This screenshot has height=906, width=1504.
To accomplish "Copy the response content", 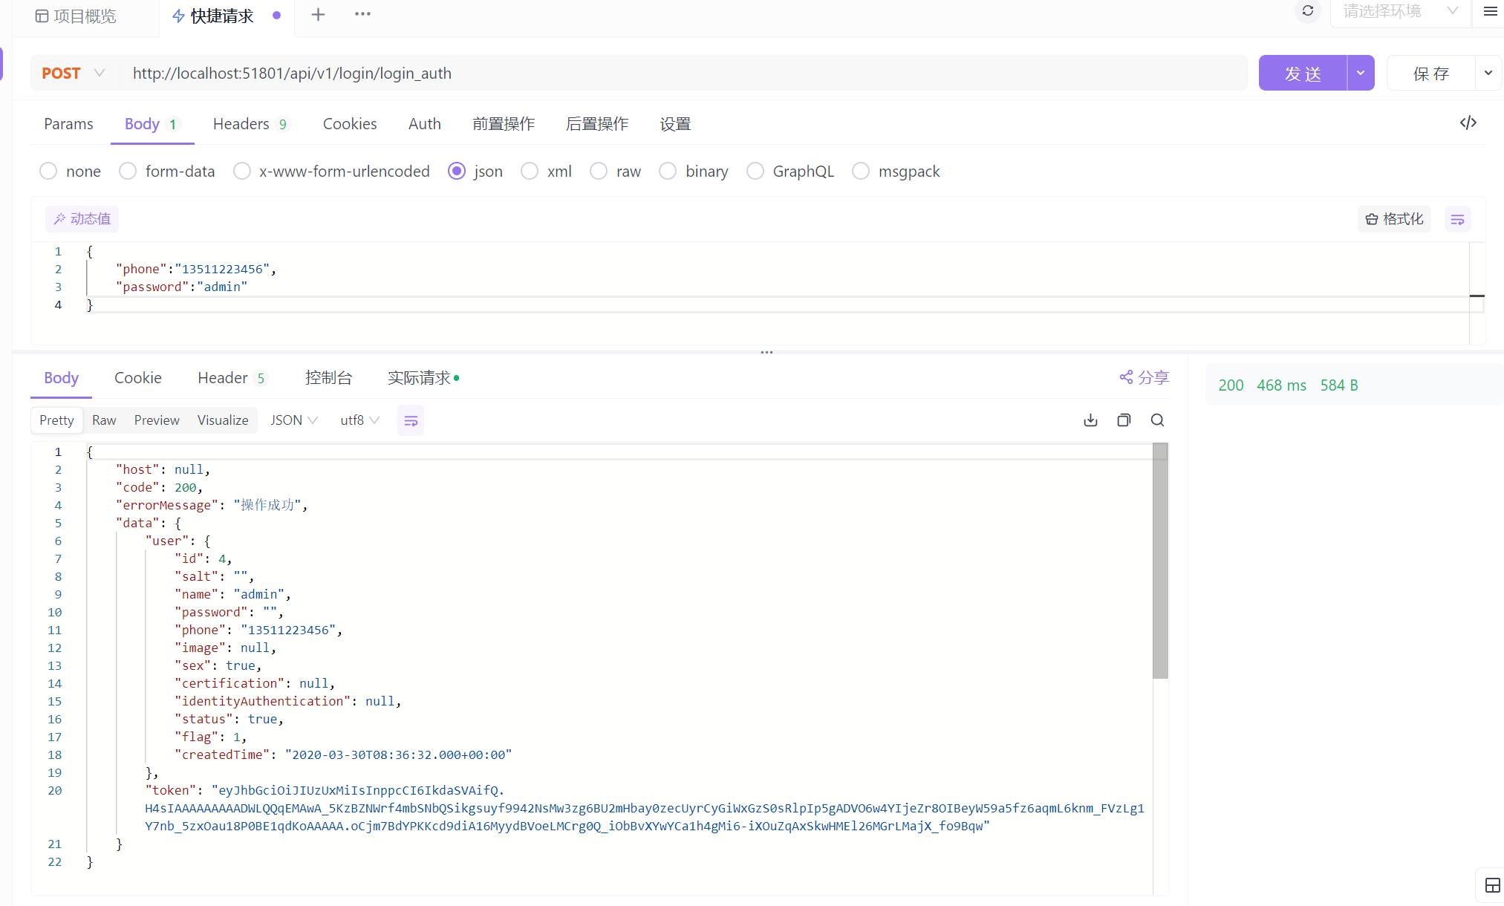I will 1124,420.
